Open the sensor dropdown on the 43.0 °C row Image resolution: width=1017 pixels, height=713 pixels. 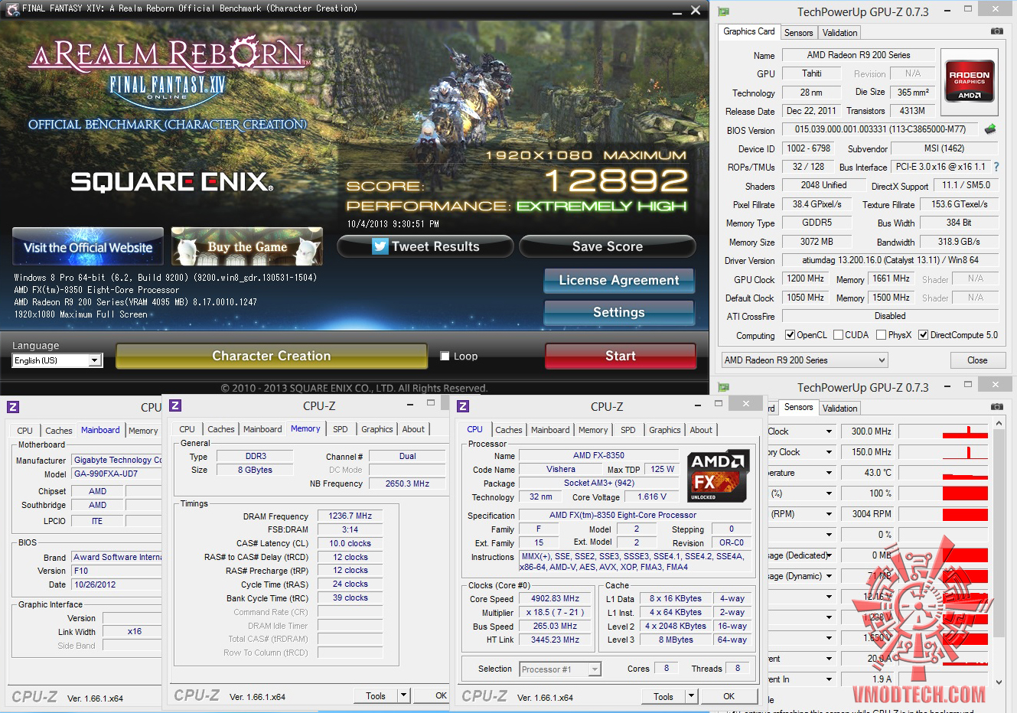pos(829,473)
